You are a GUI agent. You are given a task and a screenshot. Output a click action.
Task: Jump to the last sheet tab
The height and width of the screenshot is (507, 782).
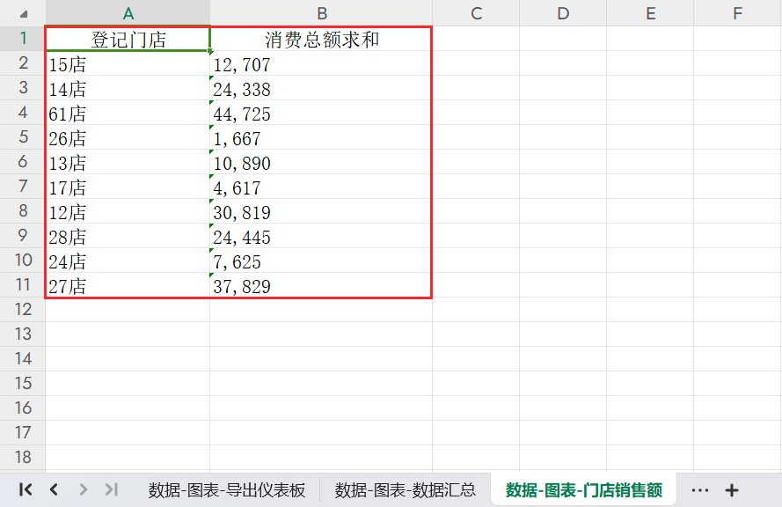112,489
